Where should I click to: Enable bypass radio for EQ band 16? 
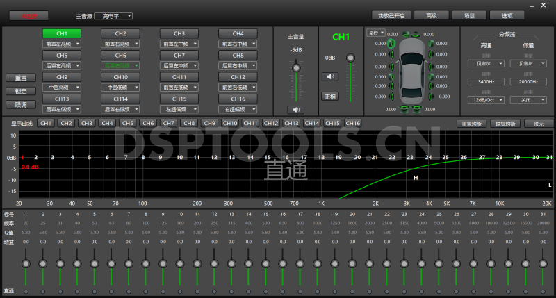(x=283, y=292)
